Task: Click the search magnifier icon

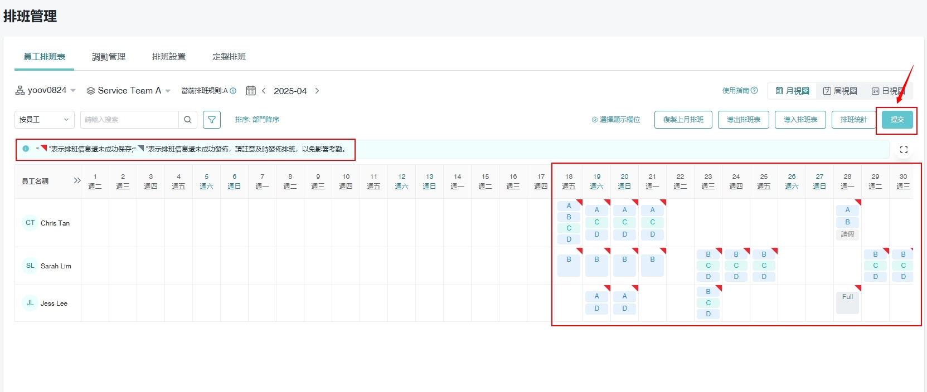Action: 188,120
